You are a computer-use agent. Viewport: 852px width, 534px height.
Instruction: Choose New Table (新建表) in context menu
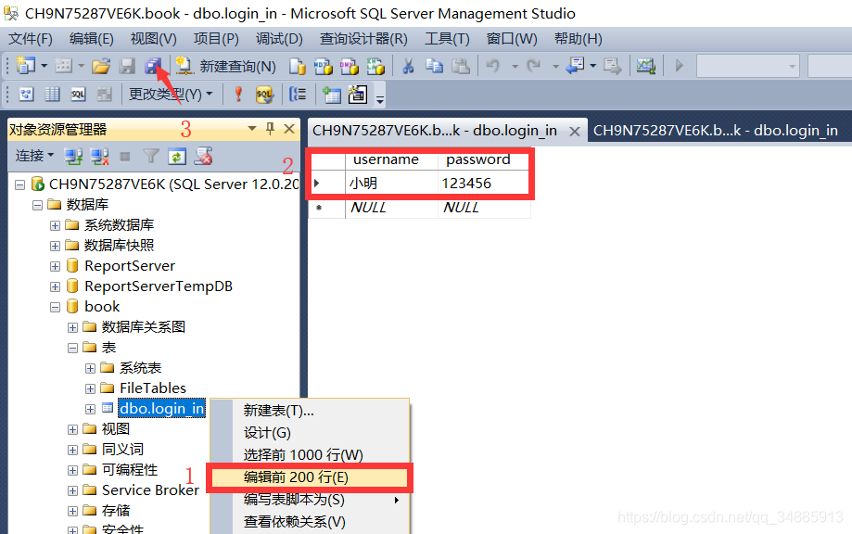point(309,411)
